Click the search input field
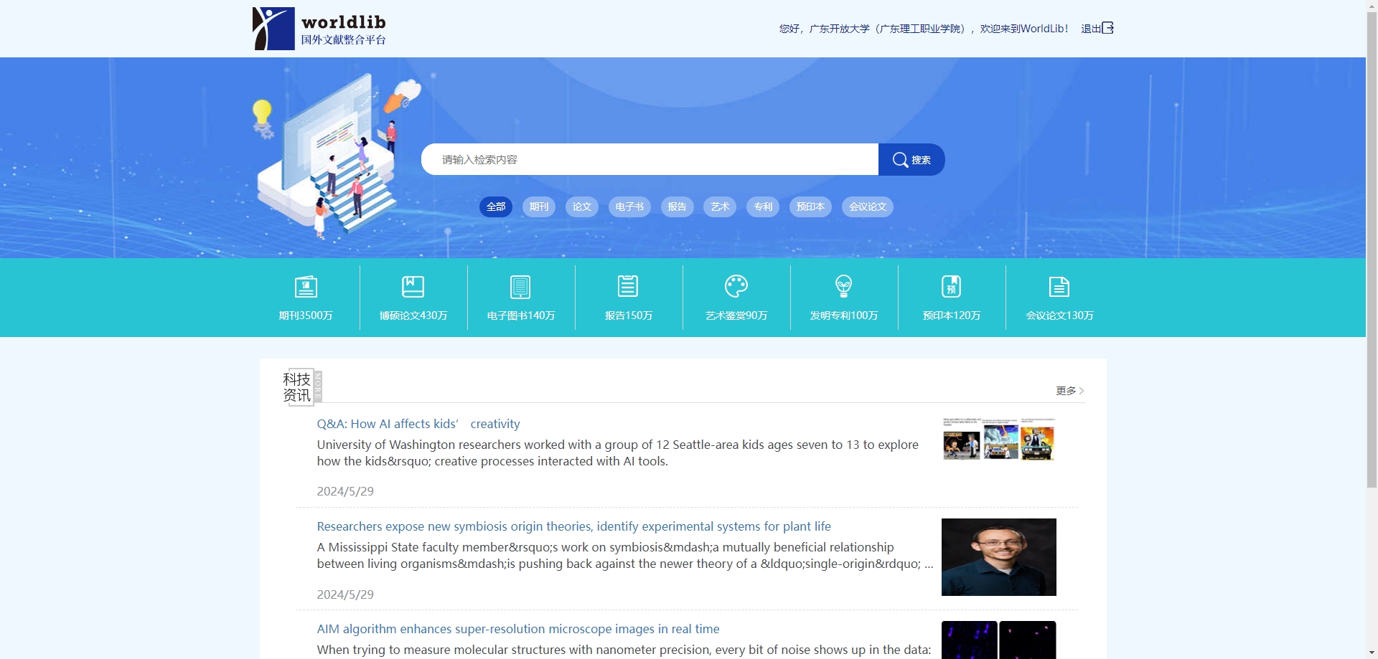Image resolution: width=1378 pixels, height=659 pixels. pos(650,159)
